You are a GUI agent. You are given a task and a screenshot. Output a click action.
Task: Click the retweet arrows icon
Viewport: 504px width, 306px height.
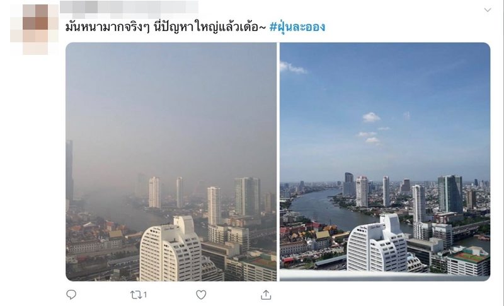(135, 295)
